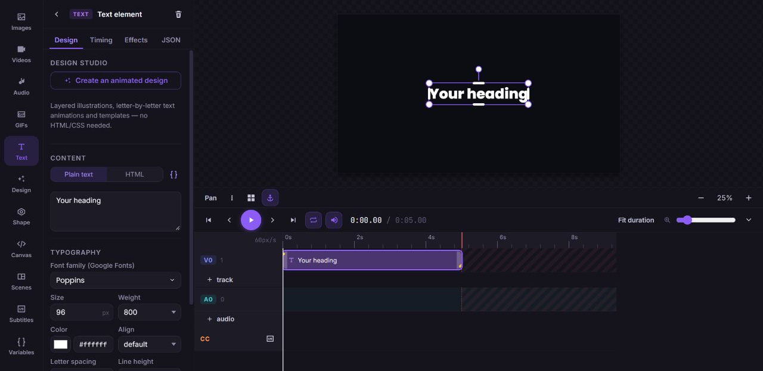This screenshot has height=371, width=763.
Task: Open the Weight 800 dropdown
Action: tap(150, 312)
